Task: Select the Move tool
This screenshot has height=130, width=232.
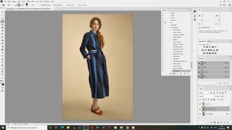Action: 3,12
